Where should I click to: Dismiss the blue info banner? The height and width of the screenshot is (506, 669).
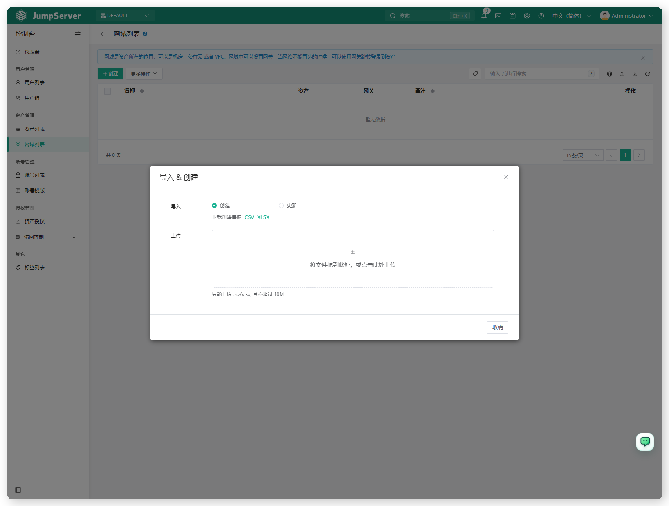[x=643, y=57]
